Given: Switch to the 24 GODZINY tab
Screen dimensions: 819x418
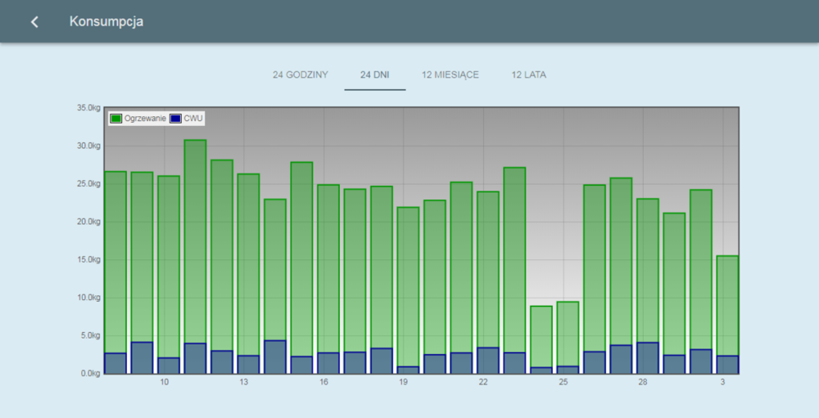Looking at the screenshot, I should [x=301, y=74].
